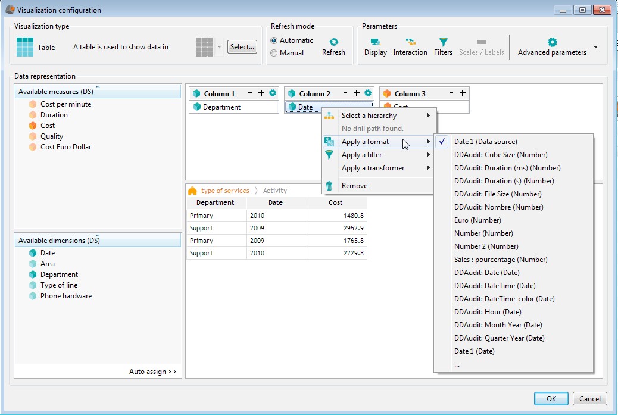Open Interaction parameters icon
The image size is (618, 415).
click(x=410, y=42)
